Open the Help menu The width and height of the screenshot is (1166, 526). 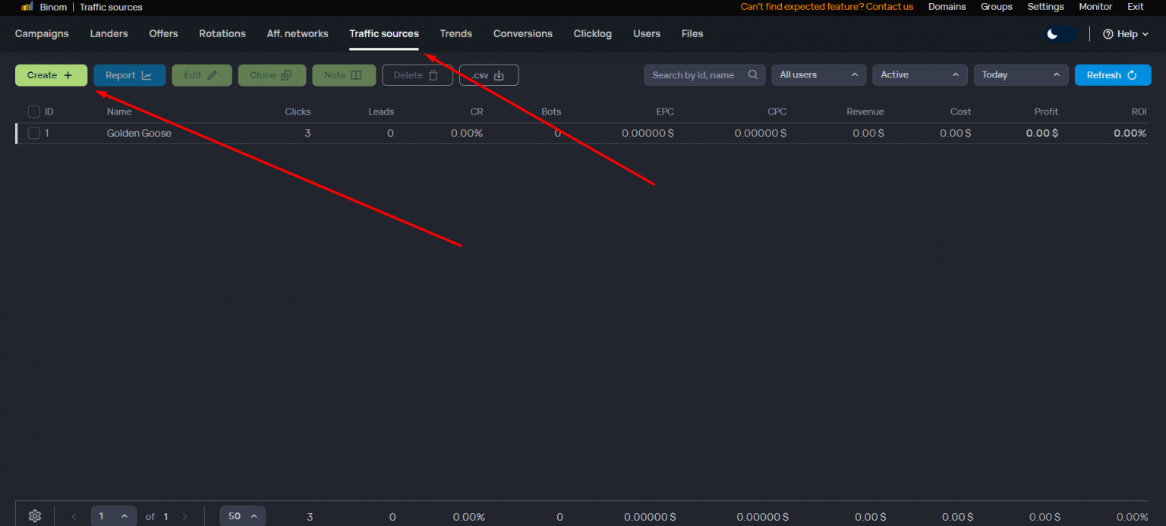1125,34
